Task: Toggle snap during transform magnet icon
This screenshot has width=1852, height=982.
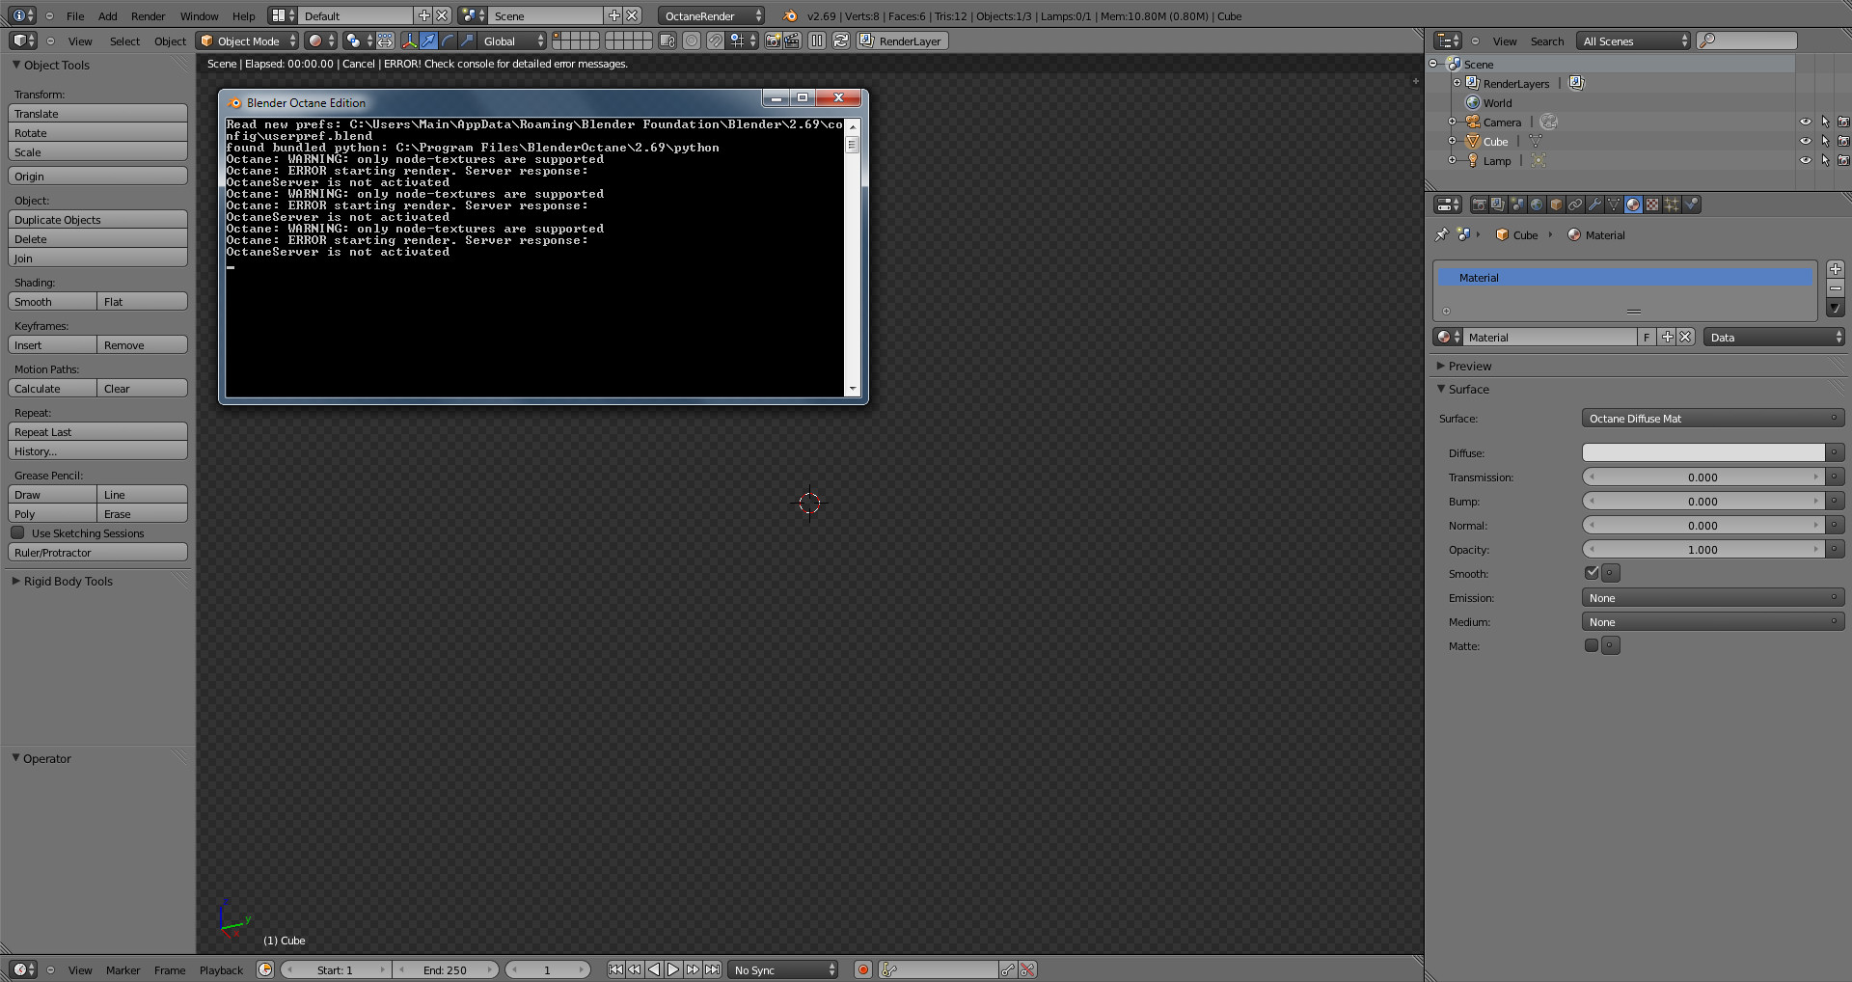Action: coord(715,41)
